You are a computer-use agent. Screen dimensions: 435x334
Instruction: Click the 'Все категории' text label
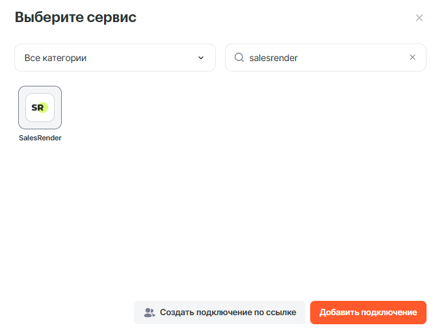pyautogui.click(x=55, y=58)
